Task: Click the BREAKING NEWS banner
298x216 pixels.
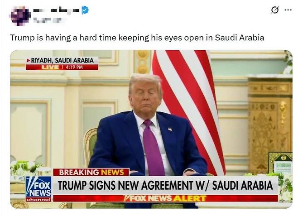Action: [91, 172]
